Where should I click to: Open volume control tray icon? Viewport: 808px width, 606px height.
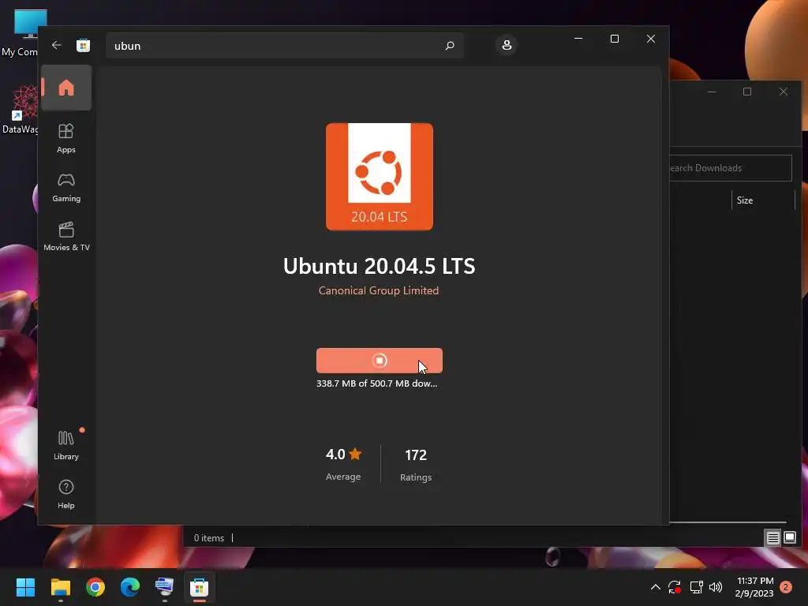[x=716, y=587]
